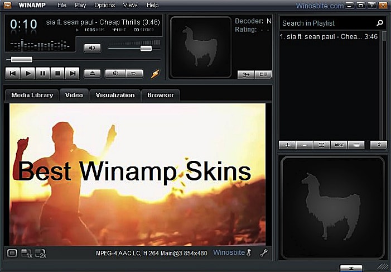Click the rating dots next to Rating
The image size is (391, 272).
tap(264, 30)
